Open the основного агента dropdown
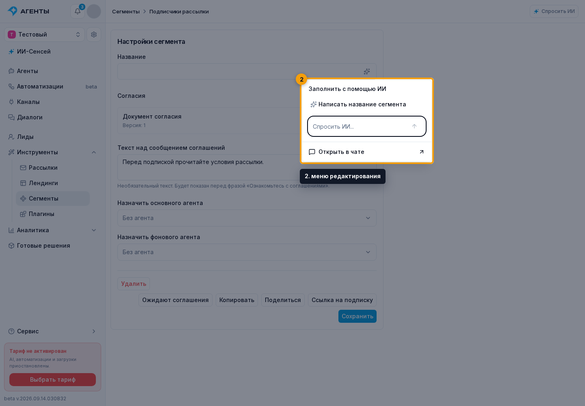Screen dimensions: 585x406 (x=247, y=218)
